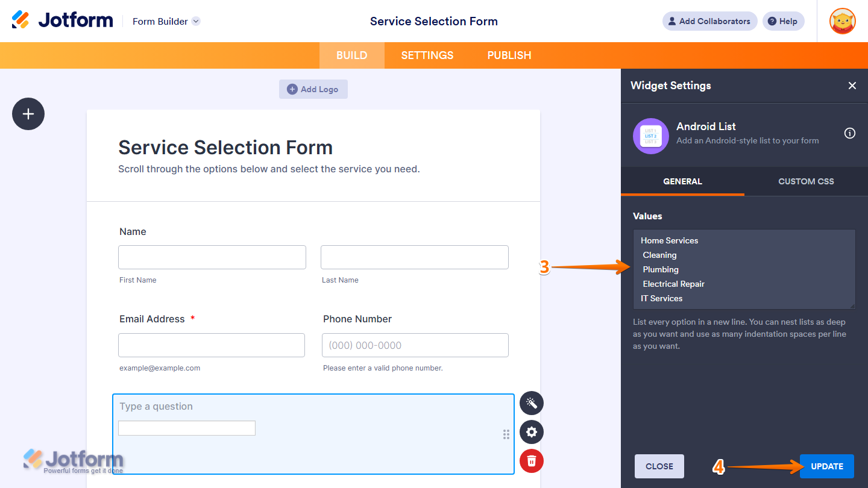Screen dimensions: 868x488
Task: Grab the widget drag handle dots
Action: click(506, 434)
